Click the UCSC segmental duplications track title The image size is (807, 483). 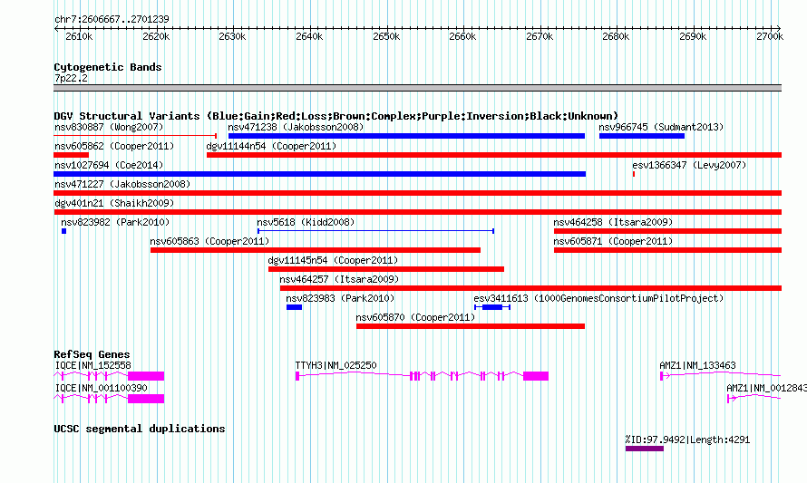pyautogui.click(x=140, y=429)
